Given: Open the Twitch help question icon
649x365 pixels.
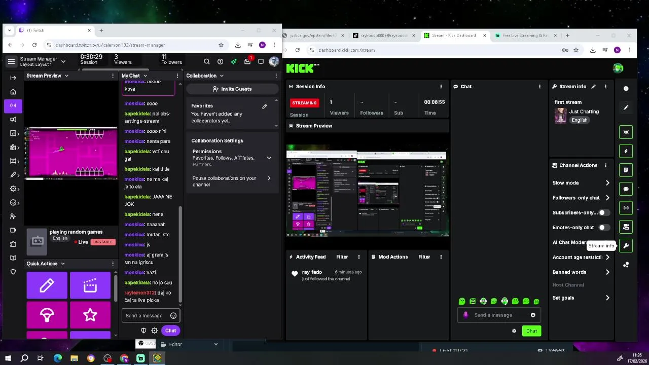Looking at the screenshot, I should (220, 62).
